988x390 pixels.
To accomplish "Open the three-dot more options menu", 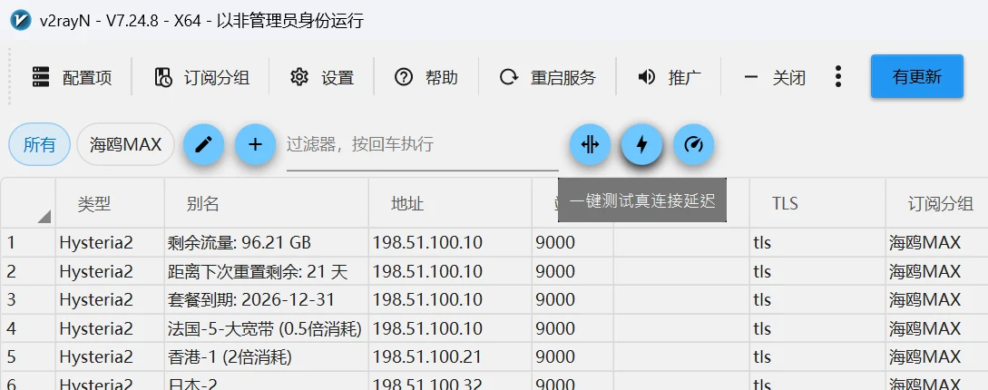I will (x=838, y=77).
